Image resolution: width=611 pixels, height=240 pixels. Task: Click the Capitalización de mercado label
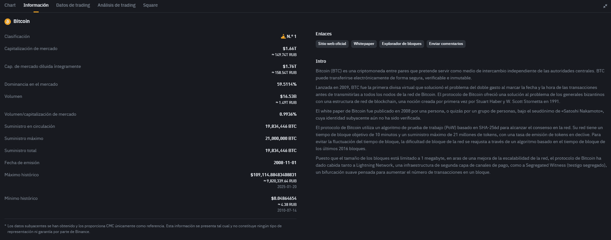click(31, 48)
